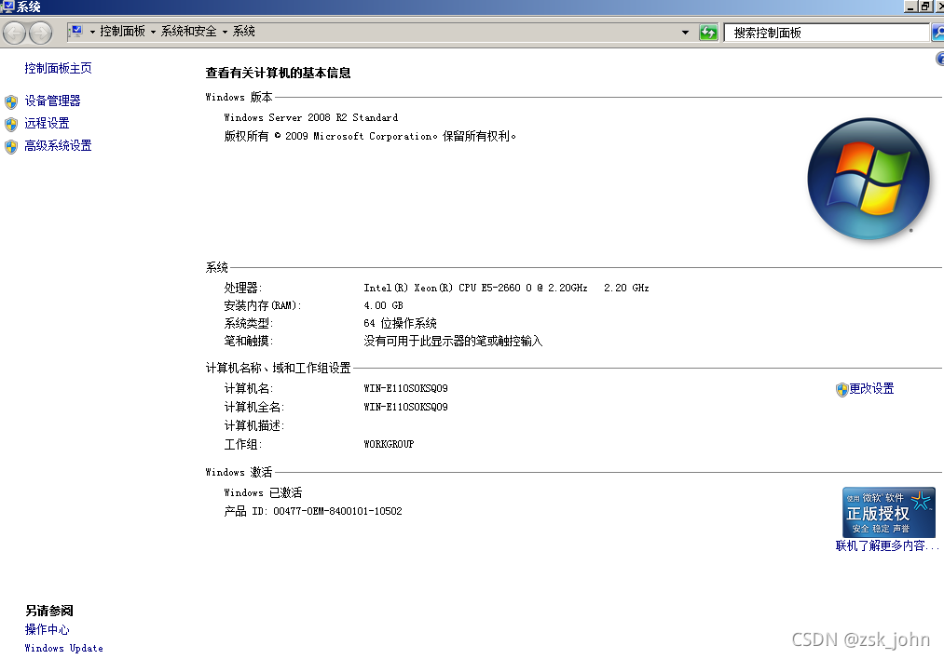944x659 pixels.
Task: Select 系统 in the breadcrumb
Action: point(244,32)
